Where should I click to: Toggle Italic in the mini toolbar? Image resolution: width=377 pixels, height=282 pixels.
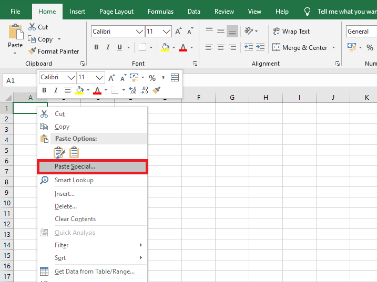tap(56, 90)
